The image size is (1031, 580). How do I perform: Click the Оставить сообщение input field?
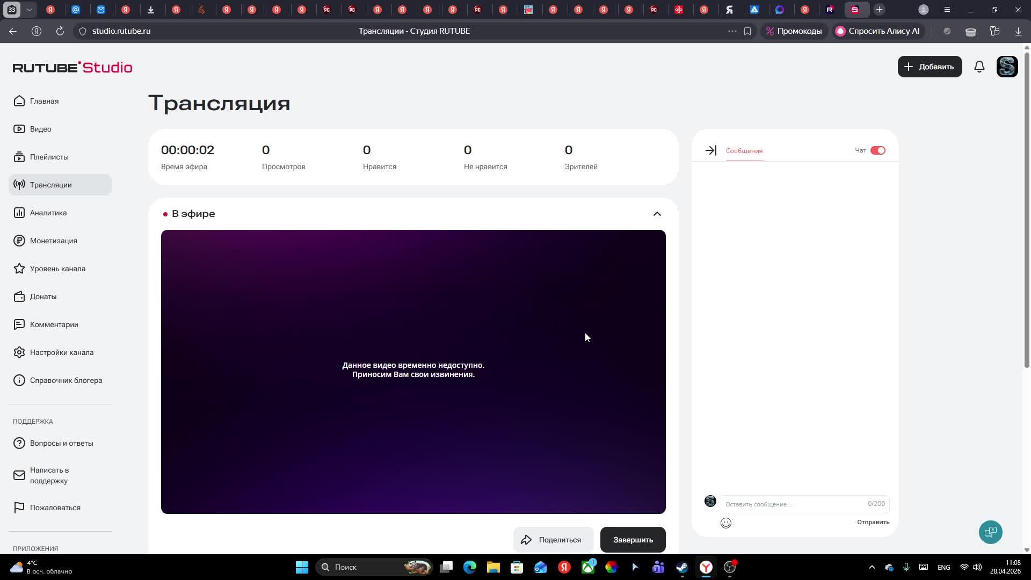tap(794, 504)
